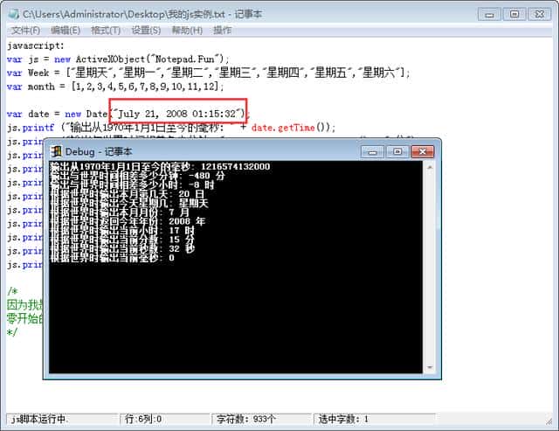The width and height of the screenshot is (559, 431).
Task: Maximize the Debug window
Action: (397, 152)
